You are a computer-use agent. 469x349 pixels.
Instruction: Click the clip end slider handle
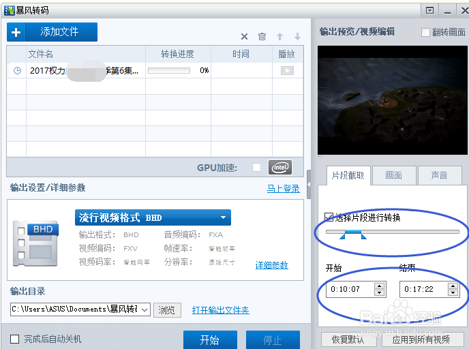point(364,237)
